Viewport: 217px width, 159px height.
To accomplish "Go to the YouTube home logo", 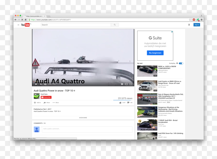I will click(x=25, y=25).
